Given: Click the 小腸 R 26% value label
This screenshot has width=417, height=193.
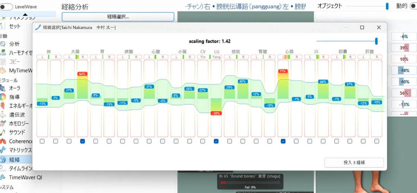Looking at the screenshot, I should [x=189, y=89].
